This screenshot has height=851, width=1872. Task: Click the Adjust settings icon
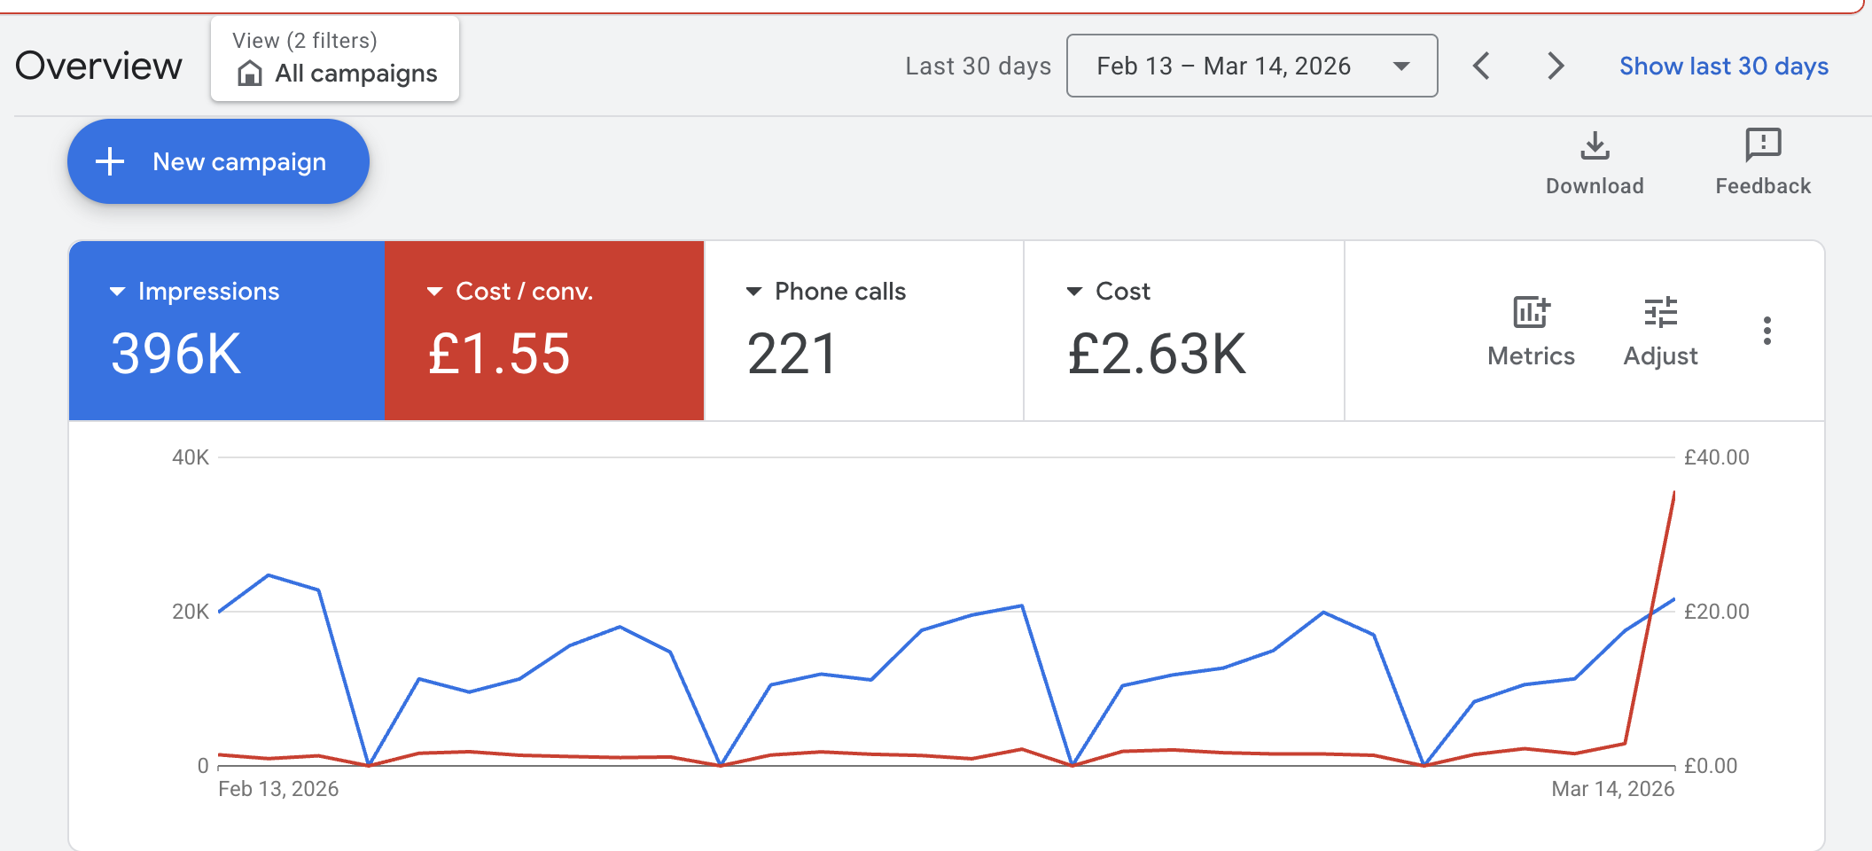click(1660, 312)
